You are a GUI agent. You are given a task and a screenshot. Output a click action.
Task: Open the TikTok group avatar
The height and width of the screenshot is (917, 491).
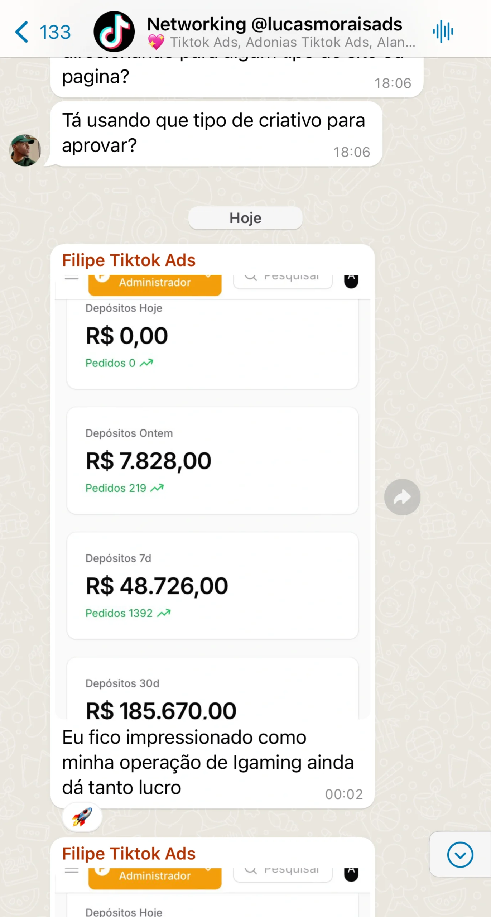[x=114, y=32]
